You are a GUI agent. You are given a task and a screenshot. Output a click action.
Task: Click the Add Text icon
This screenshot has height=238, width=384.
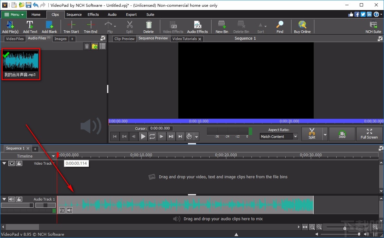[30, 26]
